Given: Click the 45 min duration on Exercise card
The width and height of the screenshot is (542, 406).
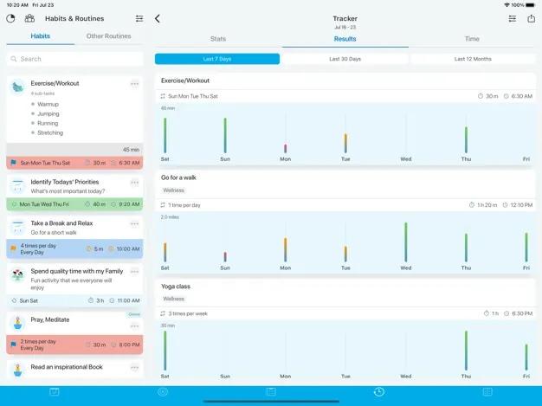Looking at the screenshot, I should 131,150.
